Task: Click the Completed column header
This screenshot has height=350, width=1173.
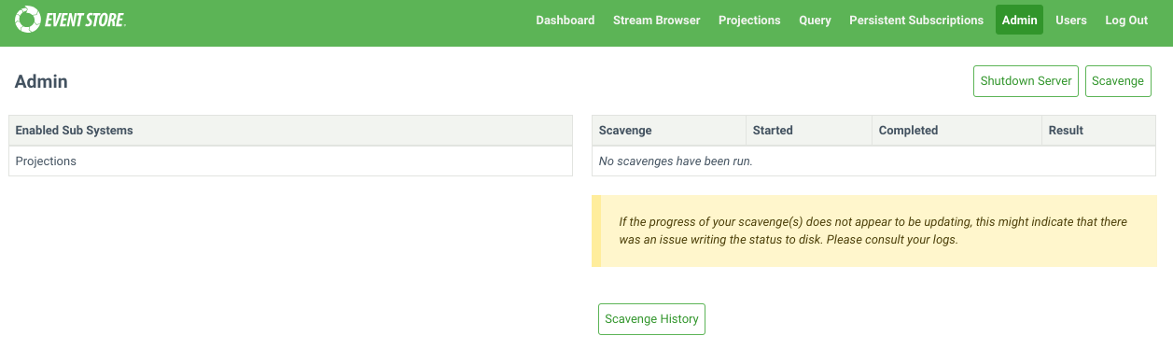Action: (957, 131)
